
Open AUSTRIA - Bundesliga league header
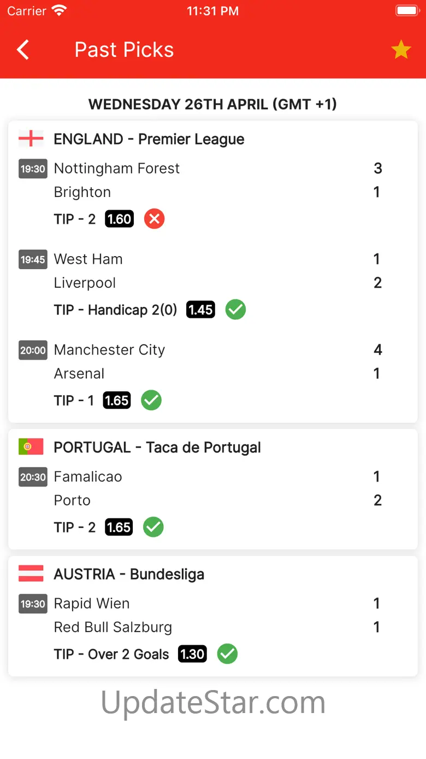tap(129, 574)
